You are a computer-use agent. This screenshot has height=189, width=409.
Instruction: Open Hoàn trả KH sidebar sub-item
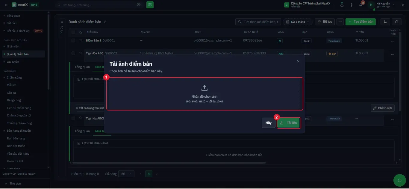point(15,161)
